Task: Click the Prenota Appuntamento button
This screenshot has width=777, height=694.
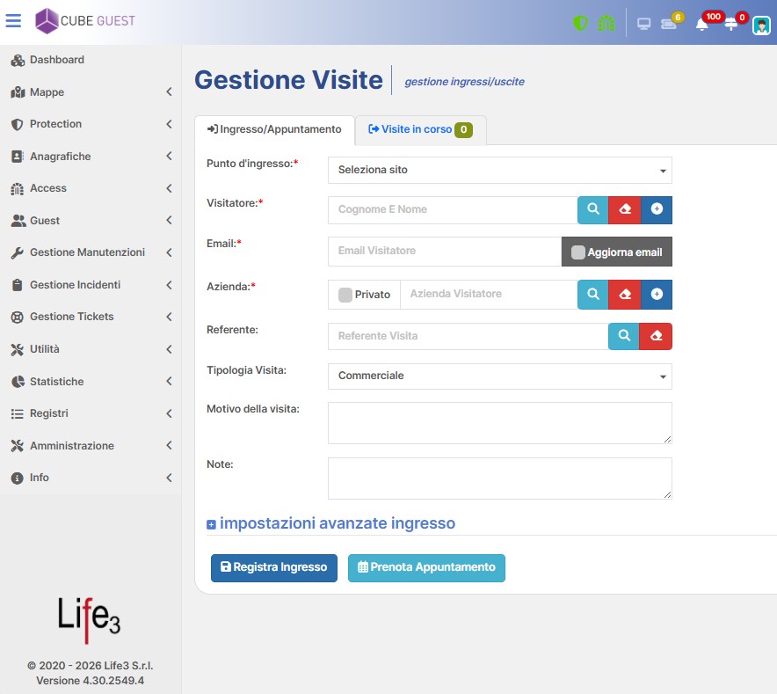Action: pyautogui.click(x=426, y=567)
